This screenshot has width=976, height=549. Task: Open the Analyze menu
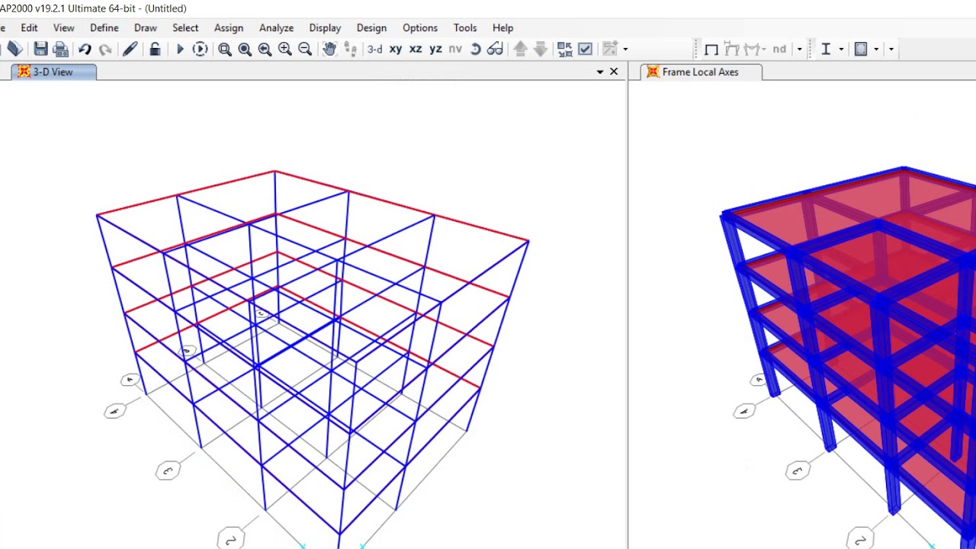(x=276, y=27)
